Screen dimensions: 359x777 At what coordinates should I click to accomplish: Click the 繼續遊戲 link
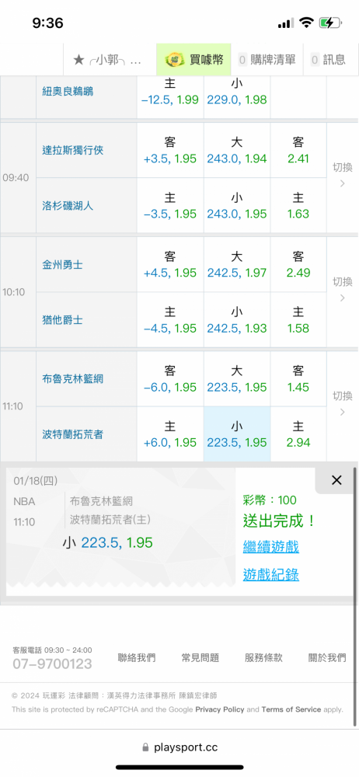[x=270, y=547]
